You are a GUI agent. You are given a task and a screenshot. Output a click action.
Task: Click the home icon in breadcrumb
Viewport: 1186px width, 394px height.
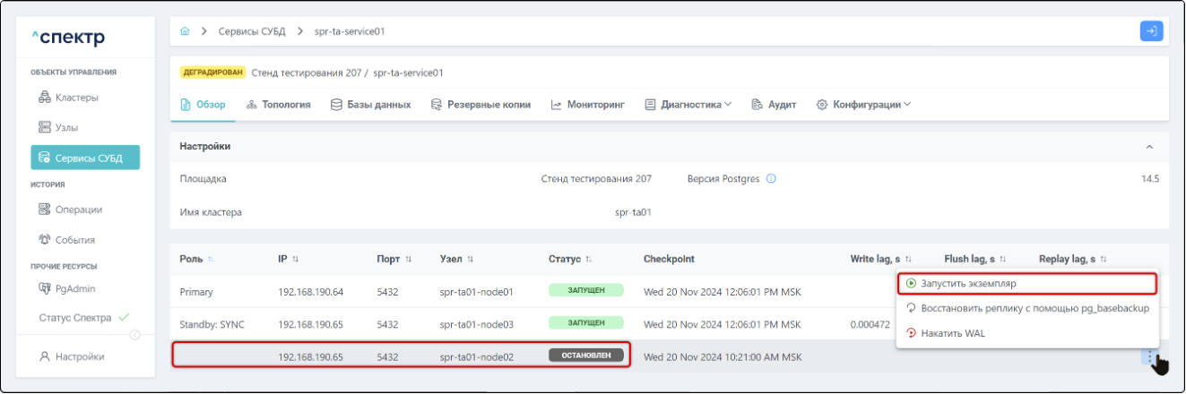(x=185, y=31)
